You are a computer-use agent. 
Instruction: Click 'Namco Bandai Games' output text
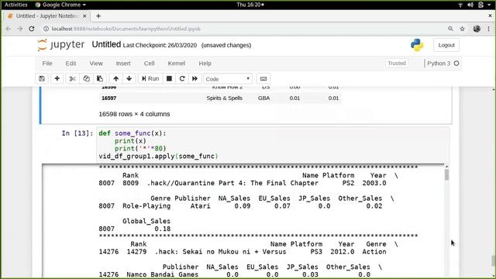[x=162, y=274]
